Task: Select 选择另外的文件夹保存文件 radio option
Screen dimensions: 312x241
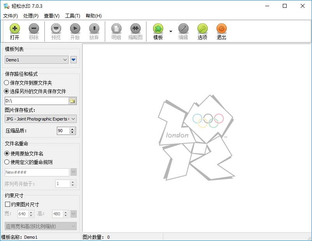Action: click(x=35, y=91)
